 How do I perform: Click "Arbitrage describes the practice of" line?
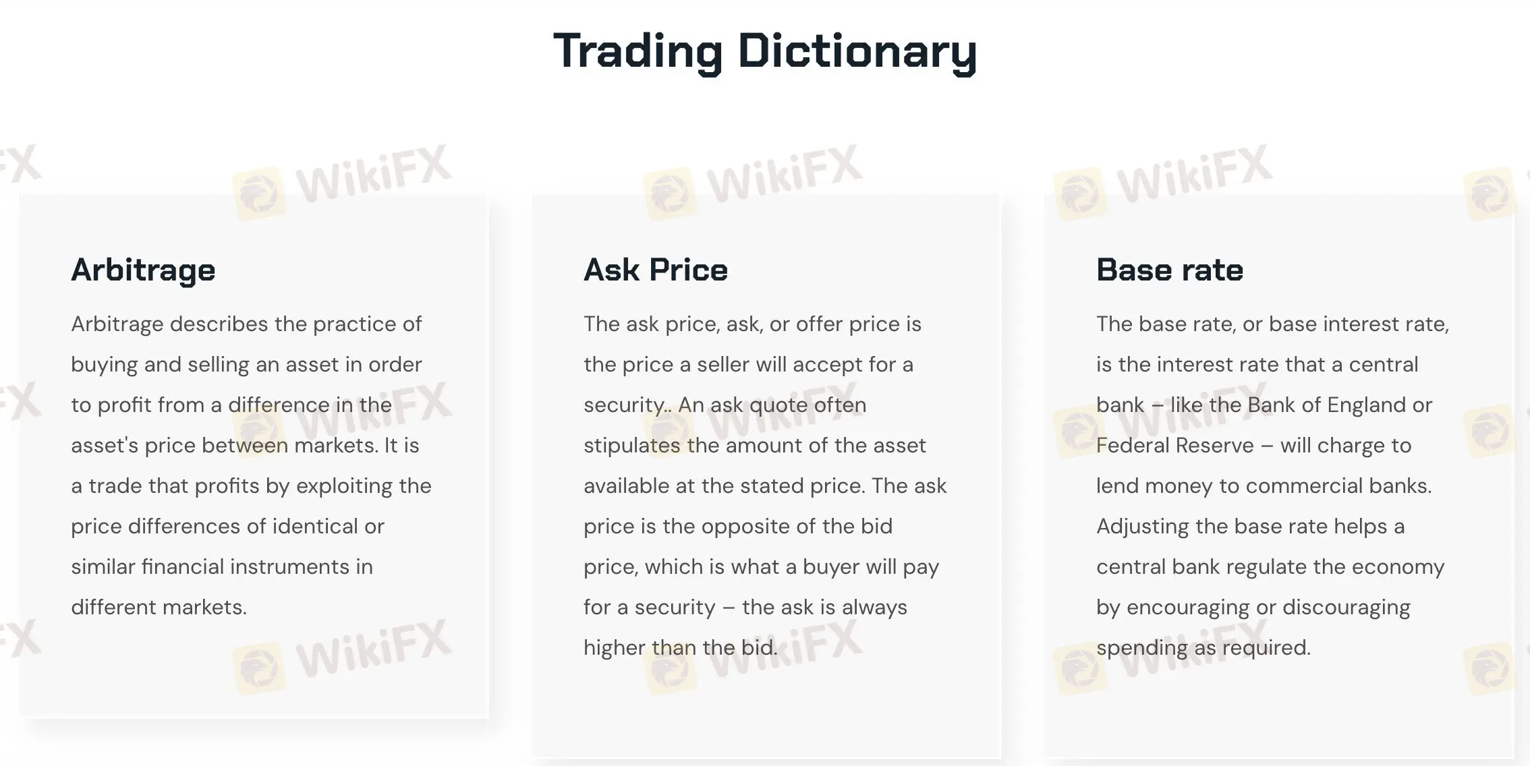(246, 324)
